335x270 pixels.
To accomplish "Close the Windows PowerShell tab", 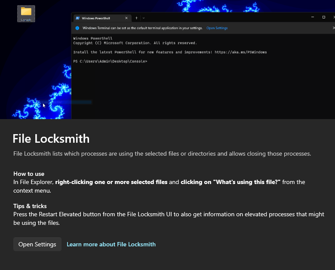I will [x=126, y=18].
